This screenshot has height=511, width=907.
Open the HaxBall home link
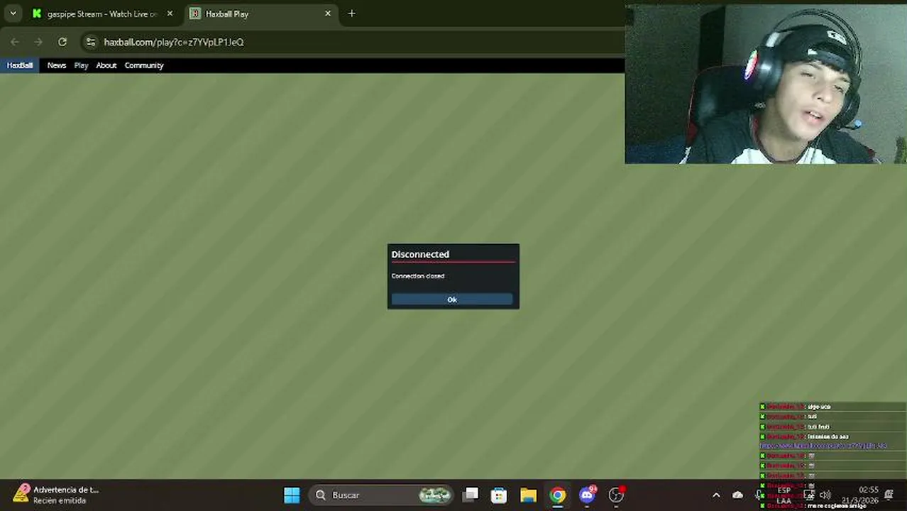20,65
